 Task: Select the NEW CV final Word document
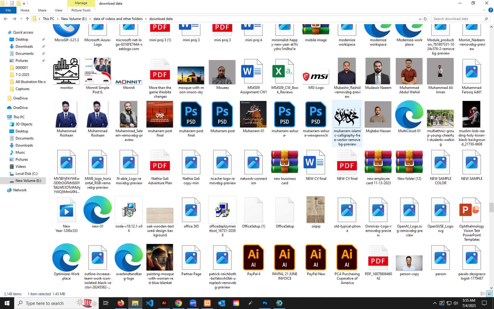coord(316,162)
